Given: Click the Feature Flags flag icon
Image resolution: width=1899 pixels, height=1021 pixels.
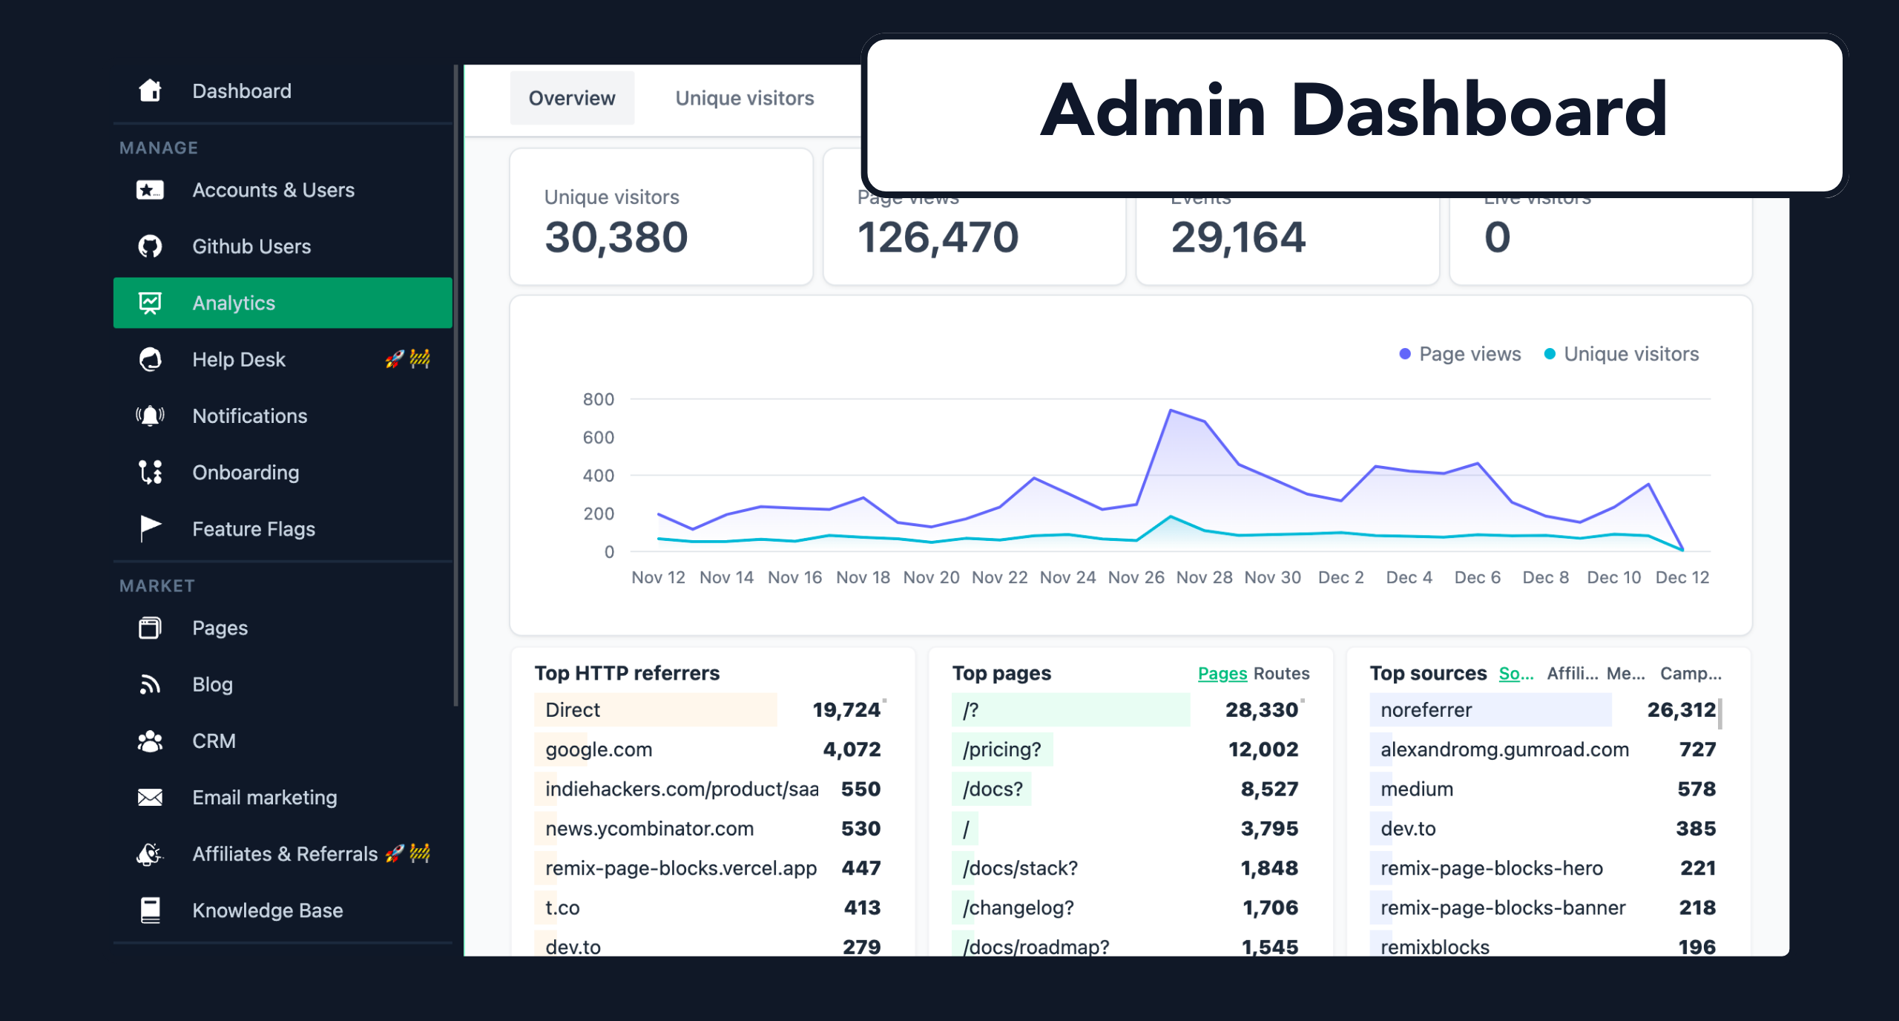Looking at the screenshot, I should (x=150, y=528).
